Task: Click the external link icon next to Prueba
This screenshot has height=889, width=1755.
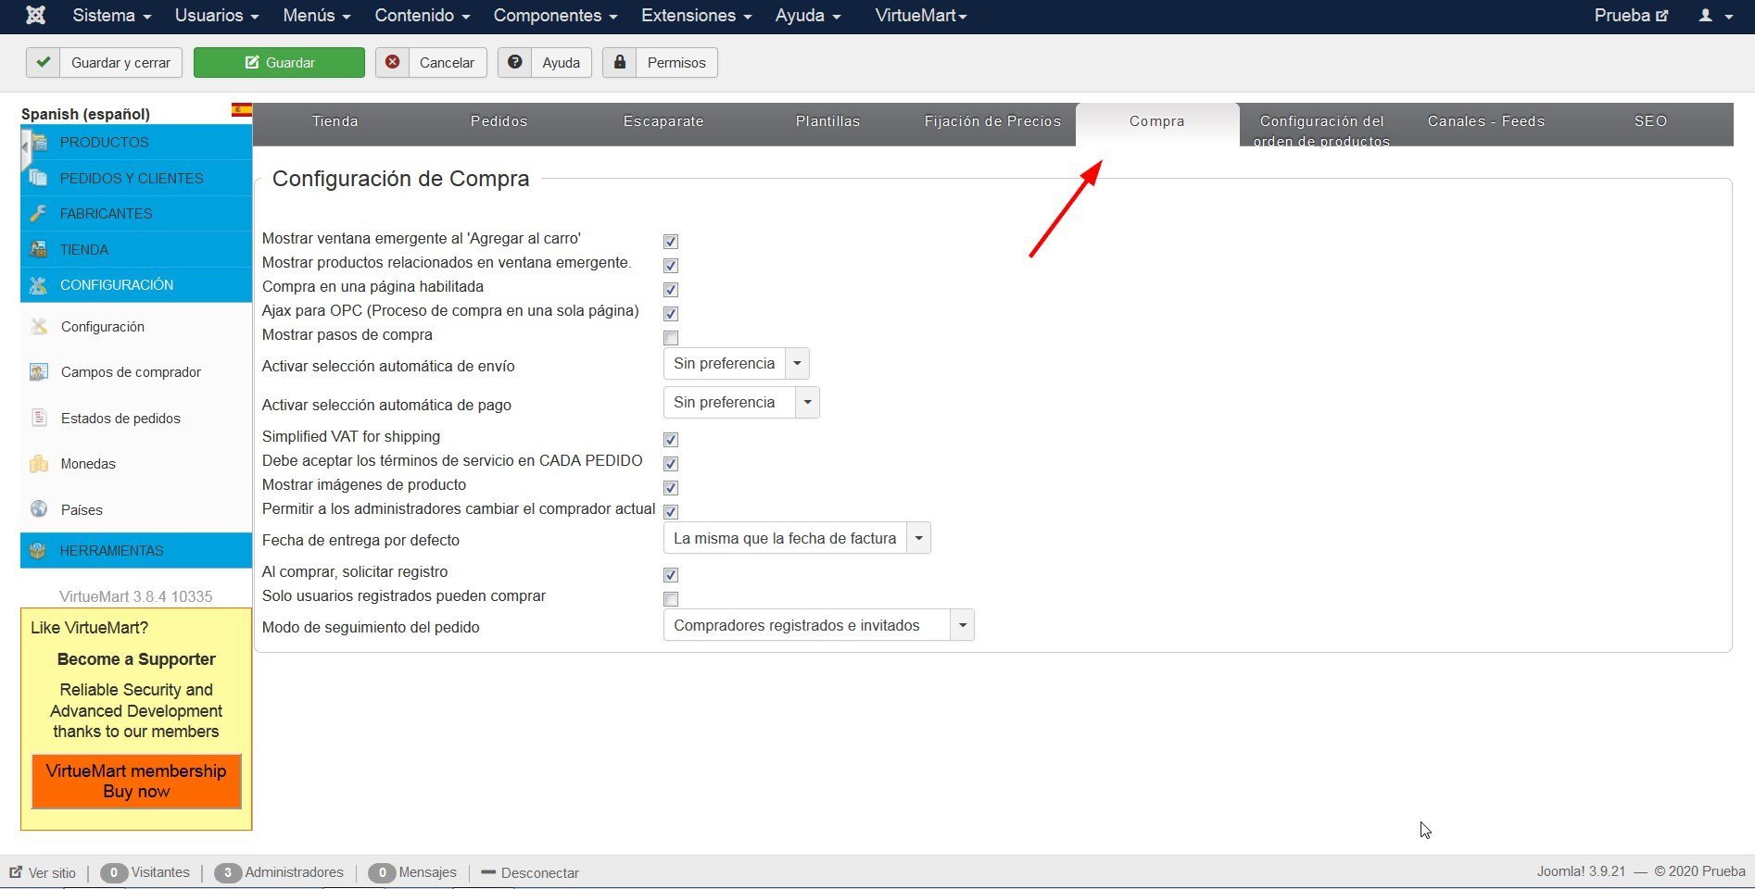Action: 1662,16
